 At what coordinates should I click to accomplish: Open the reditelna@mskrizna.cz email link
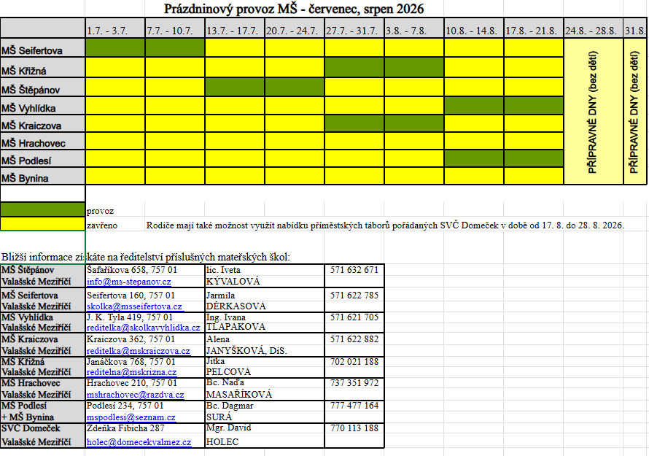(131, 373)
